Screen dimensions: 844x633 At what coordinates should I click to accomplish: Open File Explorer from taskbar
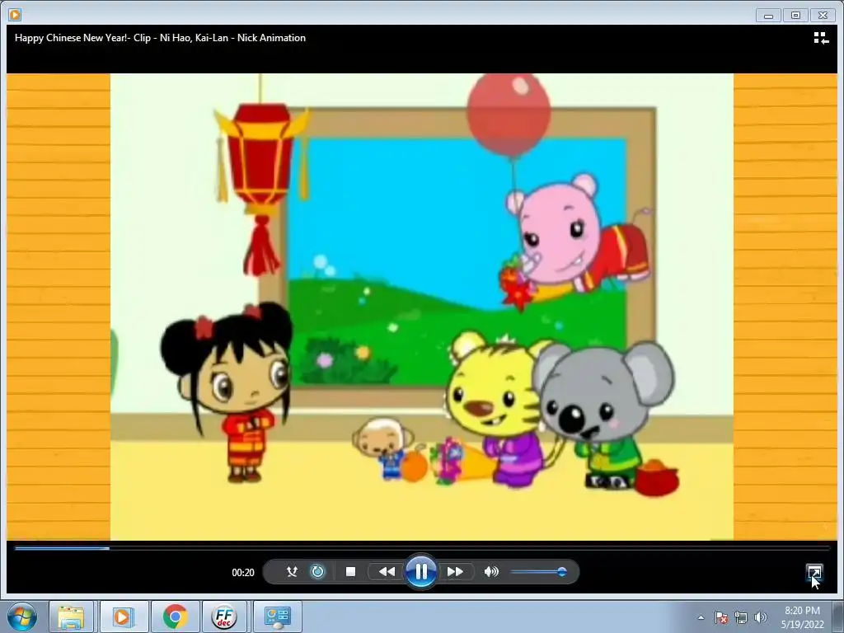pos(71,617)
